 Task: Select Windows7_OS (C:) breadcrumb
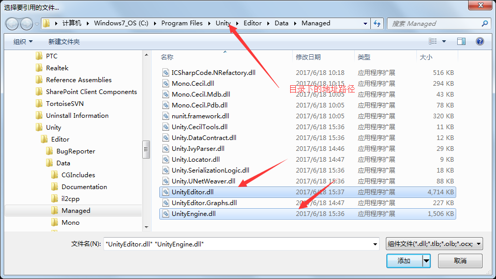(x=121, y=23)
